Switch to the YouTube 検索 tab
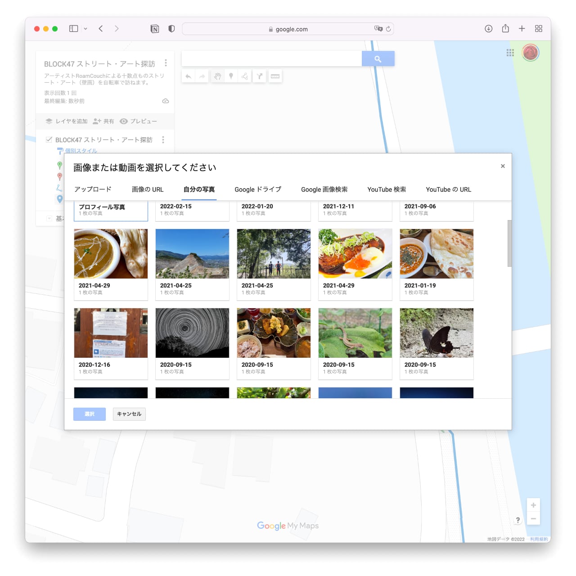The image size is (576, 576). [x=387, y=189]
